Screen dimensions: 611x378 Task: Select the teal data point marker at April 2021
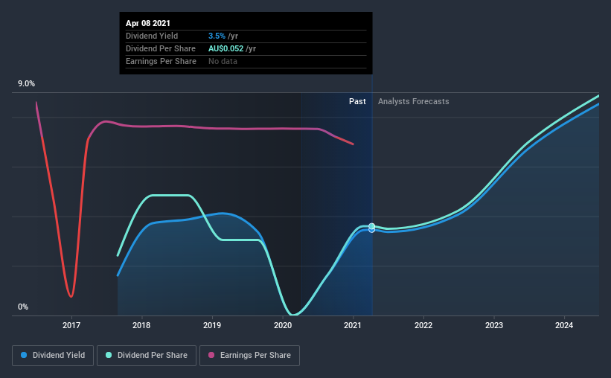[371, 226]
